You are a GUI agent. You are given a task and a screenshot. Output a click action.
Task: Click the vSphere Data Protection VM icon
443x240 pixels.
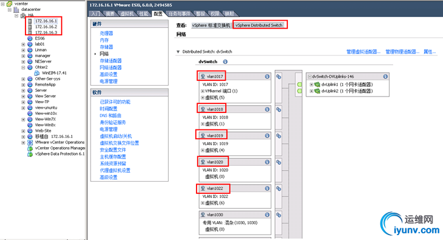point(30,154)
